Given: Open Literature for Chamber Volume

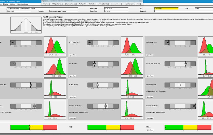Looking at the screenshot, I should point(150,55).
